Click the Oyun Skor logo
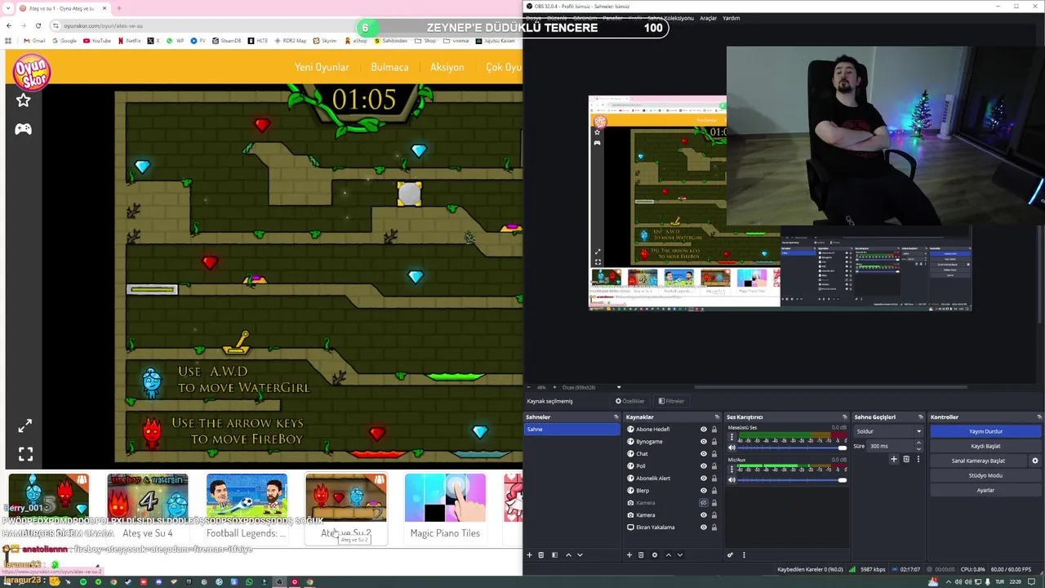This screenshot has height=588, width=1045. point(32,72)
